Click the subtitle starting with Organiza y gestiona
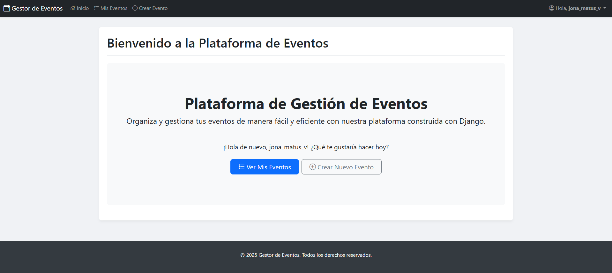This screenshot has width=612, height=273. (306, 121)
